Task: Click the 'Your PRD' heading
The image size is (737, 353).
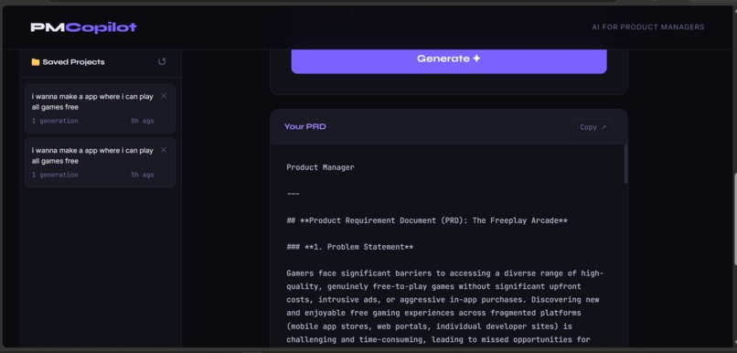Action: pos(305,126)
